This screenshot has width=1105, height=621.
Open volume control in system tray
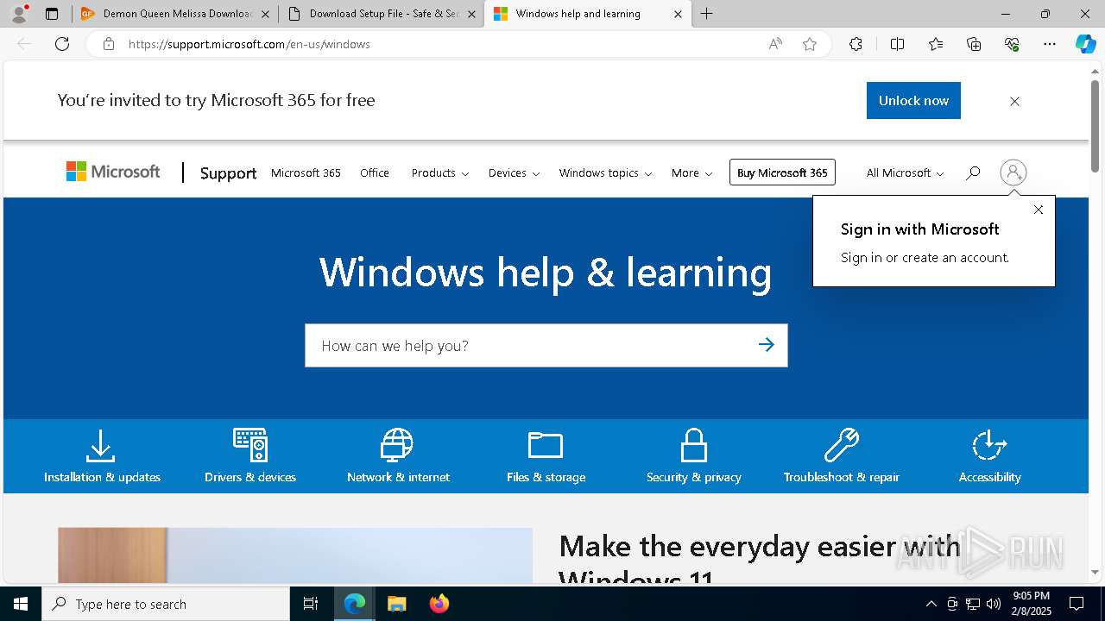pos(994,604)
